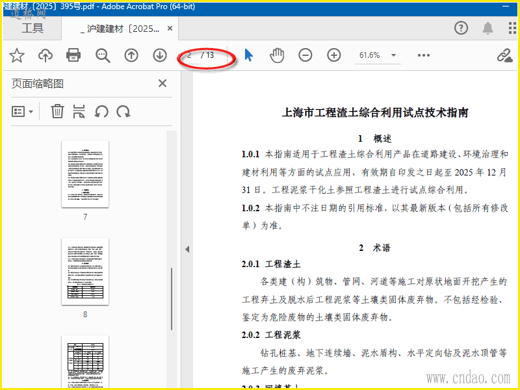Click the term 2.0.2 工程泥浆
The height and width of the screenshot is (390, 520).
271,335
